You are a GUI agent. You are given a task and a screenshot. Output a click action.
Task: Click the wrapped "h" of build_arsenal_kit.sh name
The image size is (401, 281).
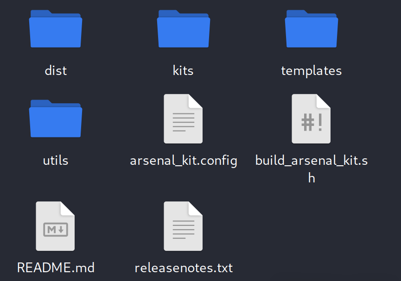click(x=311, y=178)
